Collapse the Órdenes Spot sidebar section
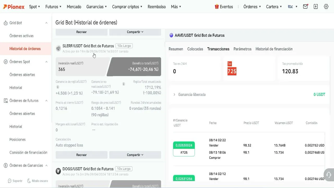334x188 pixels. click(x=46, y=62)
